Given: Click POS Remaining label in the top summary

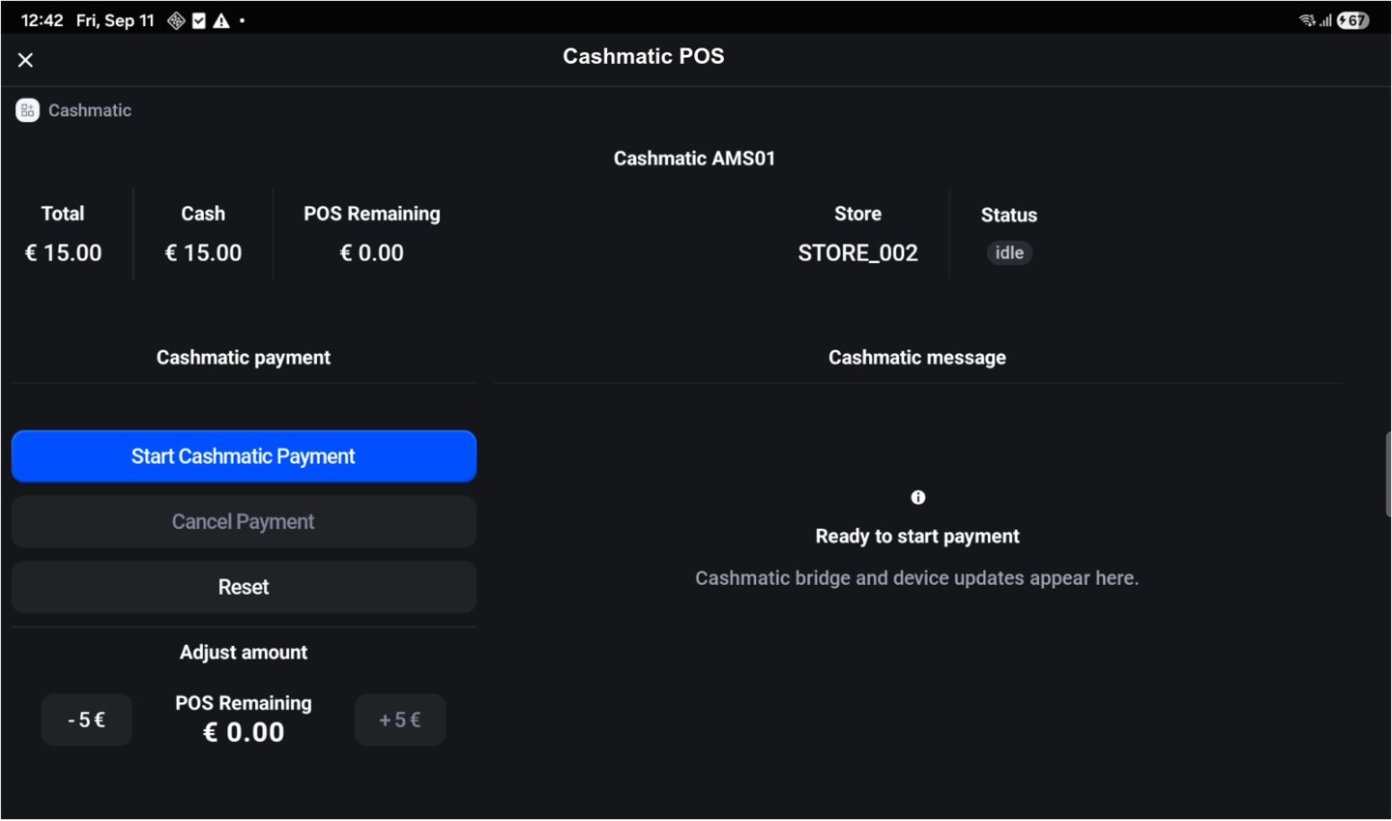Looking at the screenshot, I should pos(372,214).
